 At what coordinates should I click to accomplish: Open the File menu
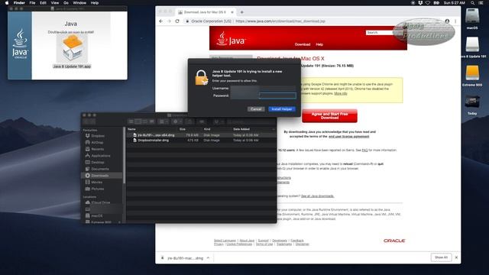(32, 3)
